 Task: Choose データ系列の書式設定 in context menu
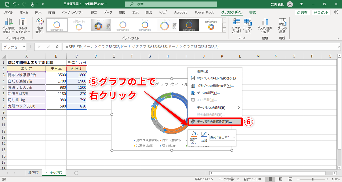[x=215, y=122]
